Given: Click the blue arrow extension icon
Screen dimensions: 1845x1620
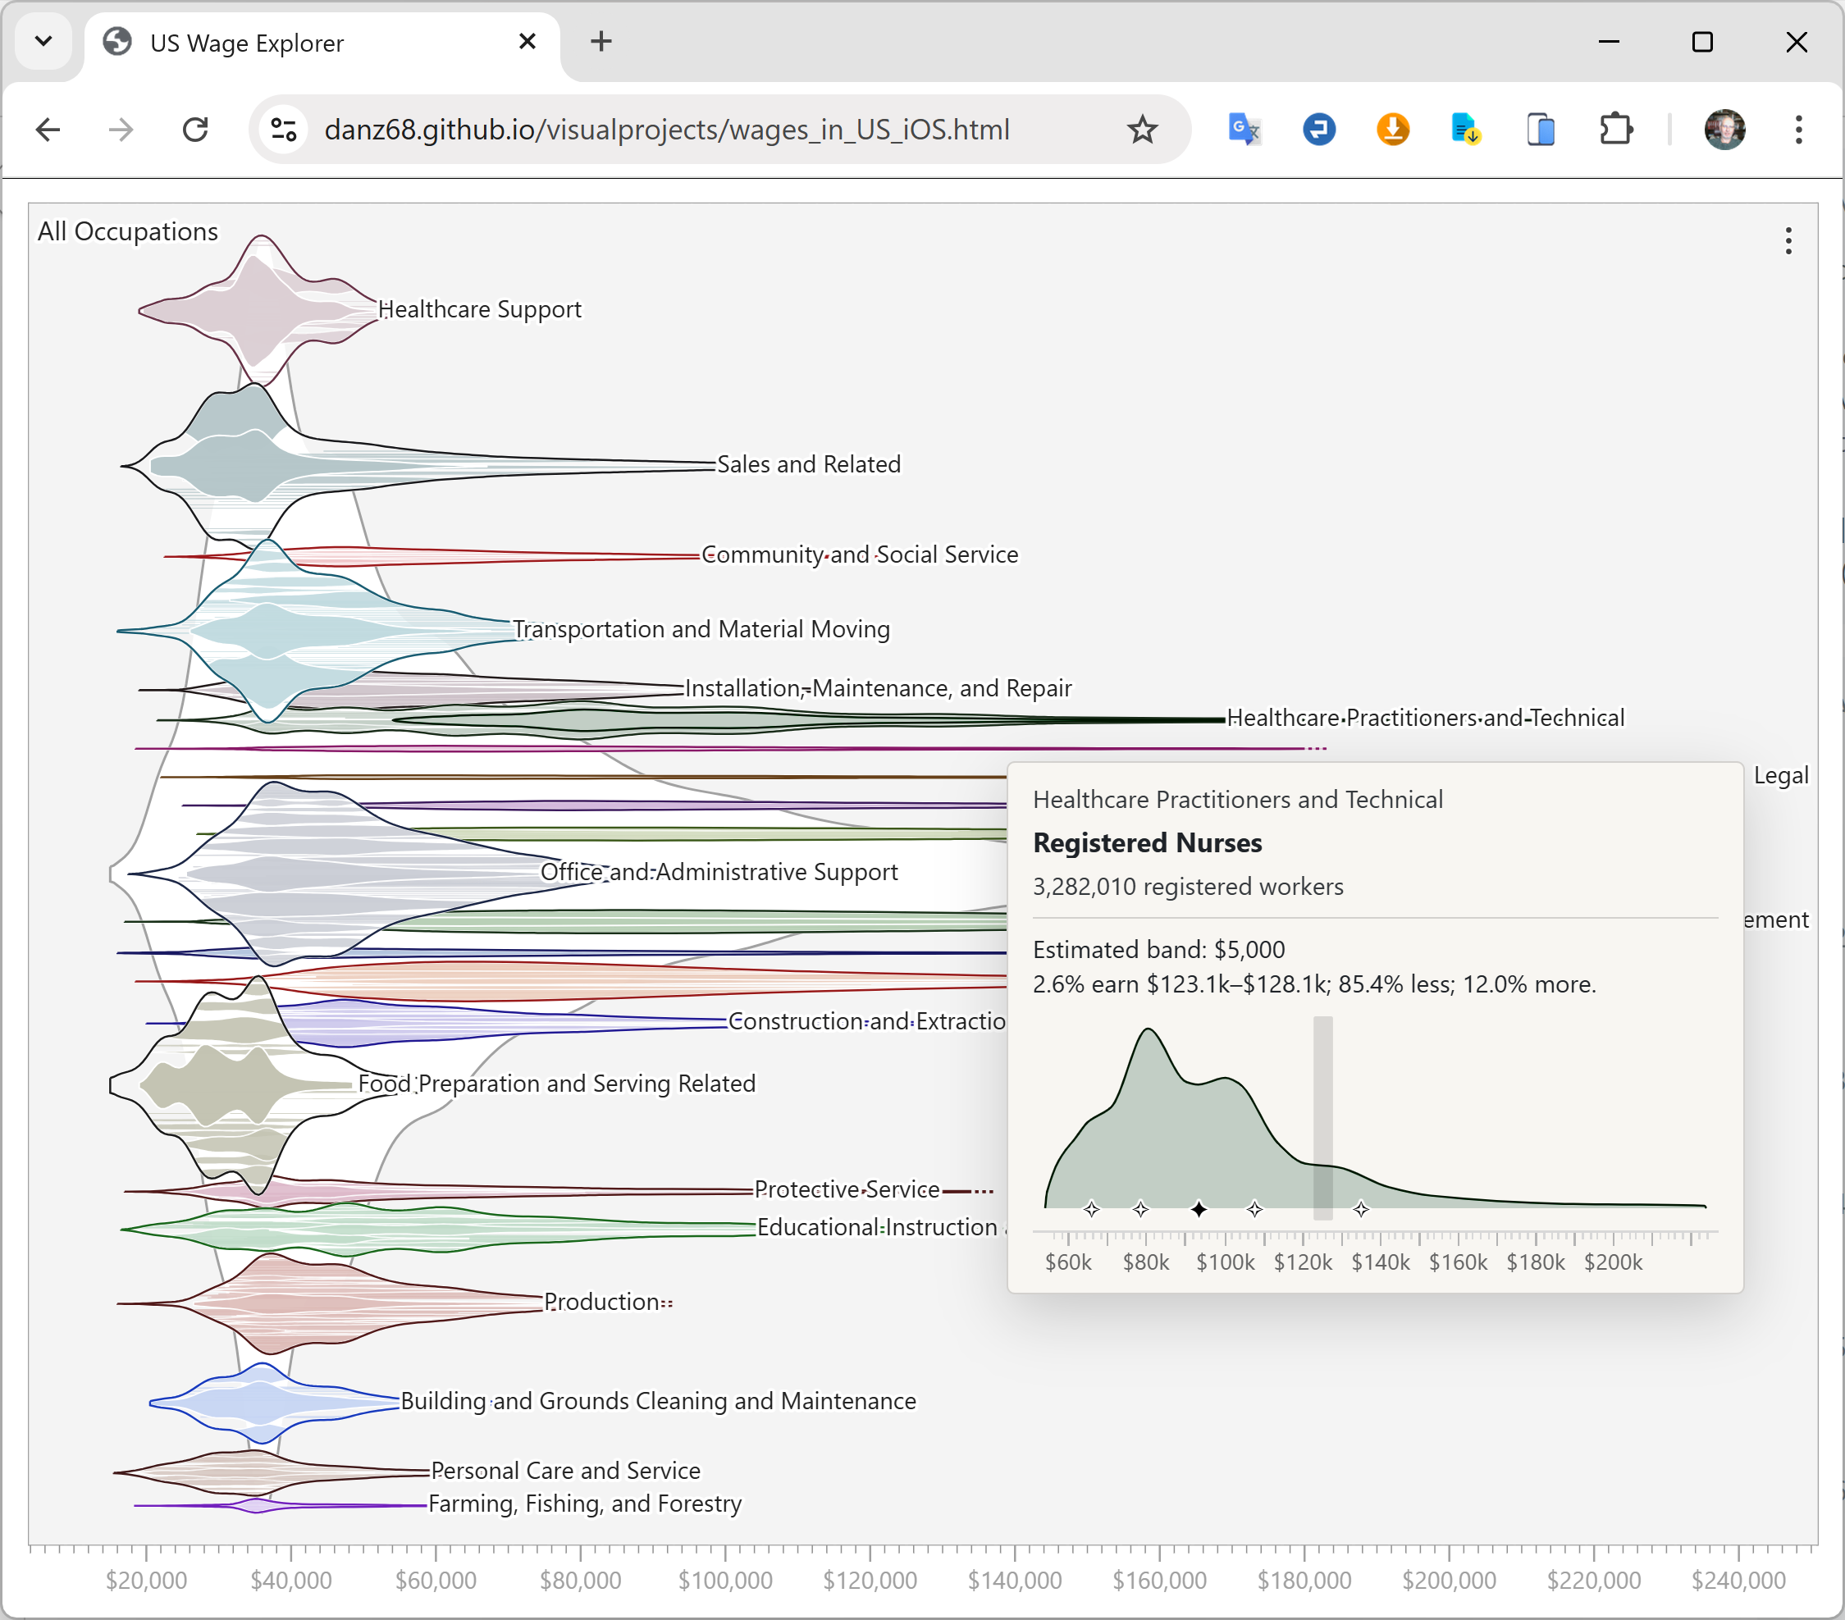Looking at the screenshot, I should pyautogui.click(x=1319, y=129).
